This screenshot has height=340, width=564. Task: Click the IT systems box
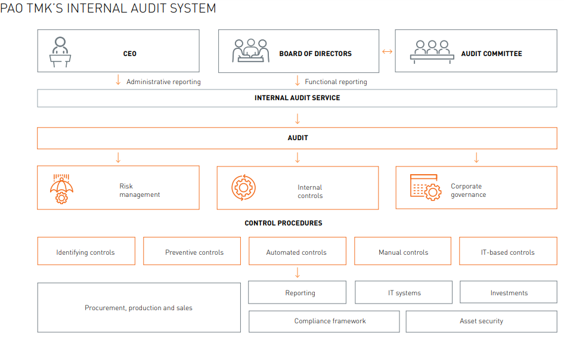pos(404,292)
